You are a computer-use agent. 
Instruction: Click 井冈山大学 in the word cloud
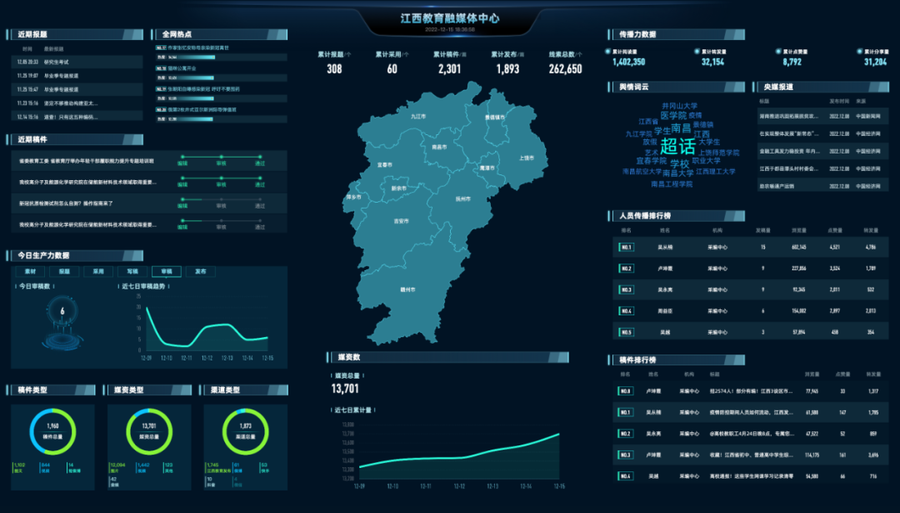click(x=679, y=106)
